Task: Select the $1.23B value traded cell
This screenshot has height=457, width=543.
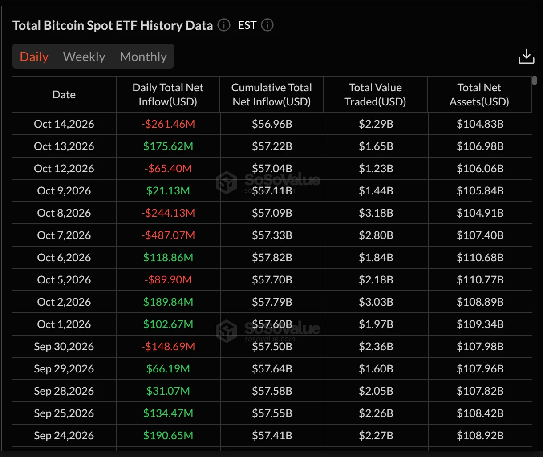Action: [x=376, y=168]
